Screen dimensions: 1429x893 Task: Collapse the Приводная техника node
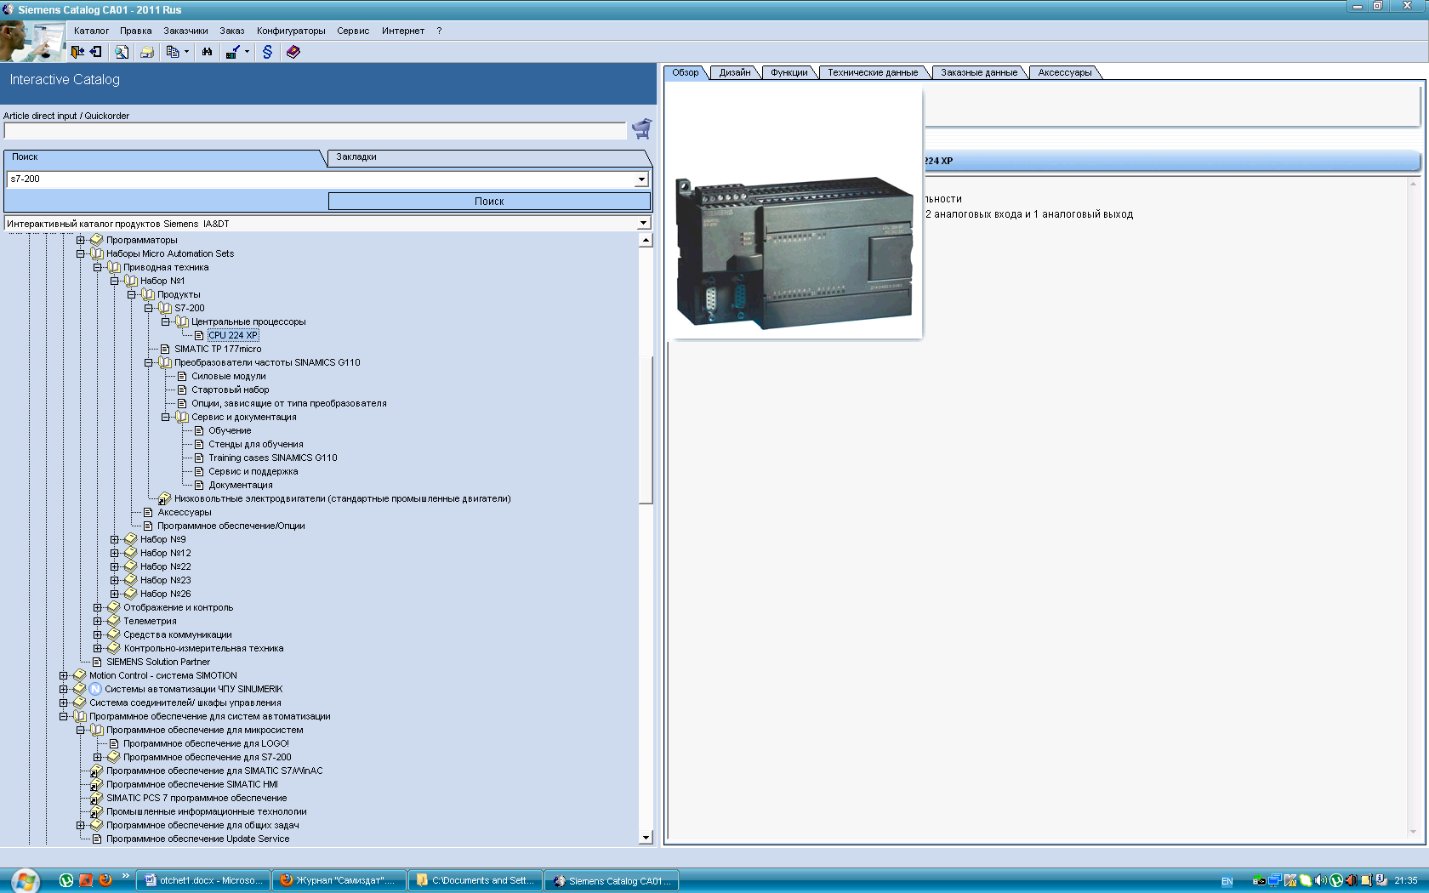[98, 267]
